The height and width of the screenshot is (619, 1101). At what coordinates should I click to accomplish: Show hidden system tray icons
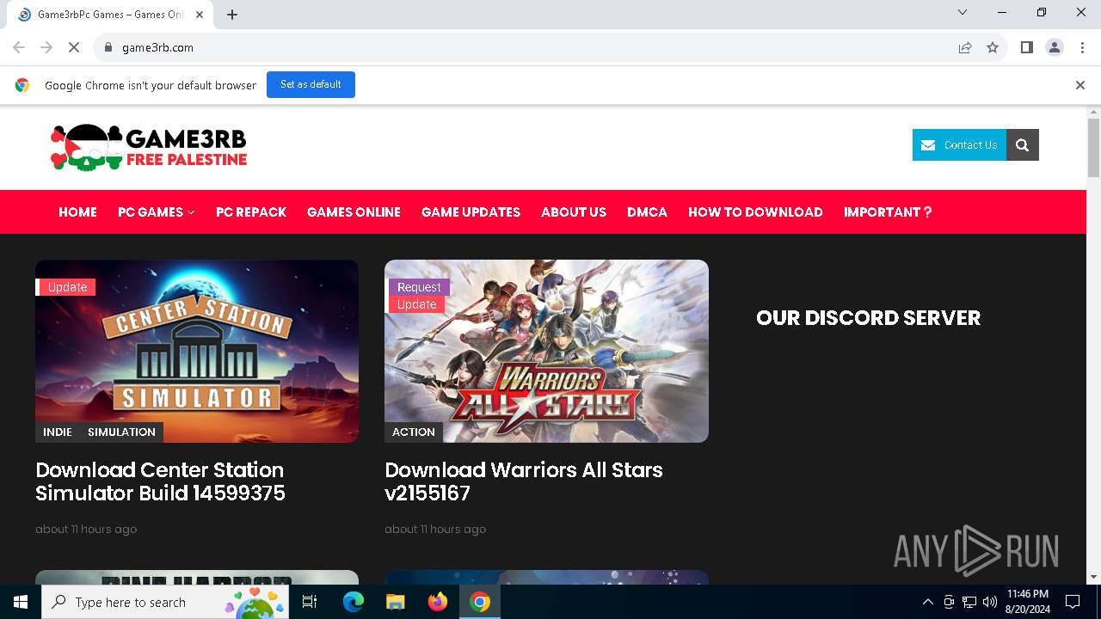[927, 602]
